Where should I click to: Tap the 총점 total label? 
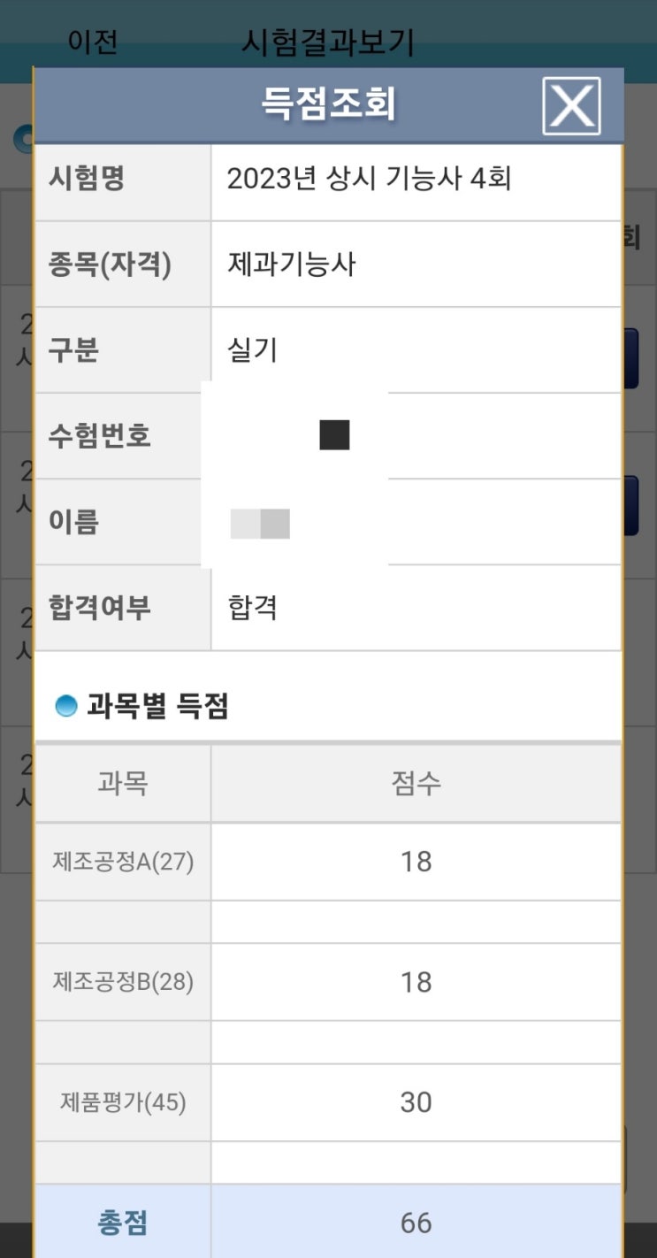(x=123, y=1223)
